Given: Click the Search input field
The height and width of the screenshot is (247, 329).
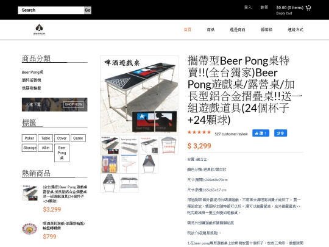Looking at the screenshot, I should [51, 10].
